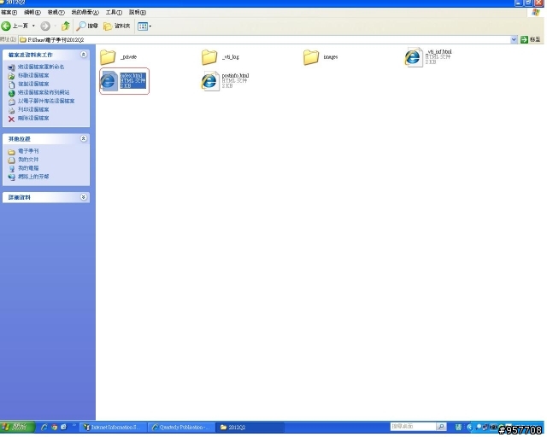Open 我的電腦 My Computer link
The image size is (547, 437).
point(28,168)
